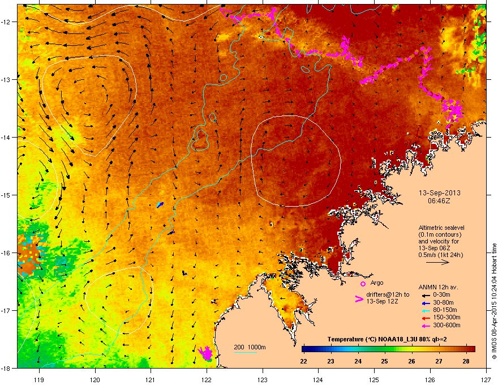Image resolution: width=498 pixels, height=385 pixels.
Task: Select the cyan 80-150m arrow in legend
Action: 426,310
